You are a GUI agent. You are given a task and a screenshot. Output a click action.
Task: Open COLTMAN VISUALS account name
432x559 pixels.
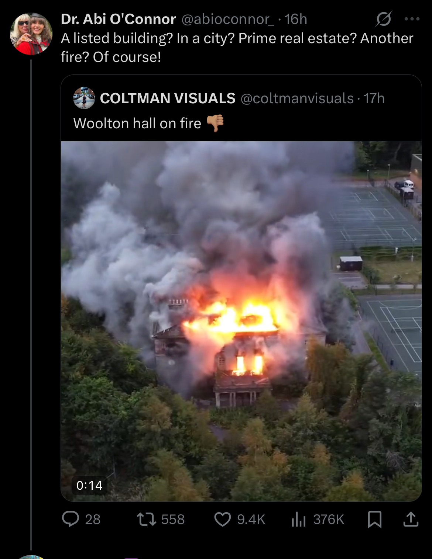tap(168, 98)
